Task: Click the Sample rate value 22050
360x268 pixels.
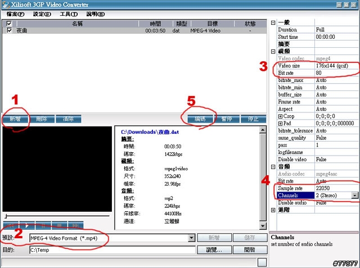Action: 336,188
